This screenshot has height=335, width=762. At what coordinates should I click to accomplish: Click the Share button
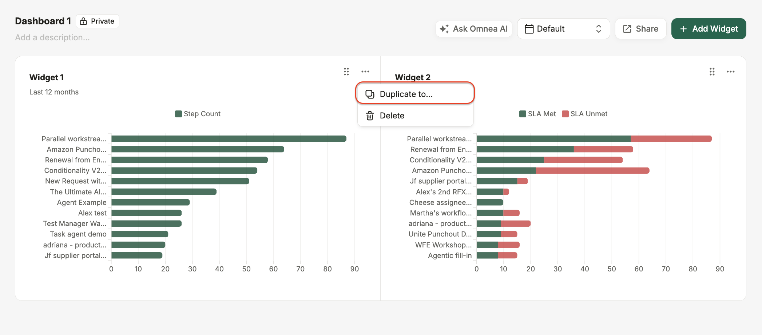(640, 29)
